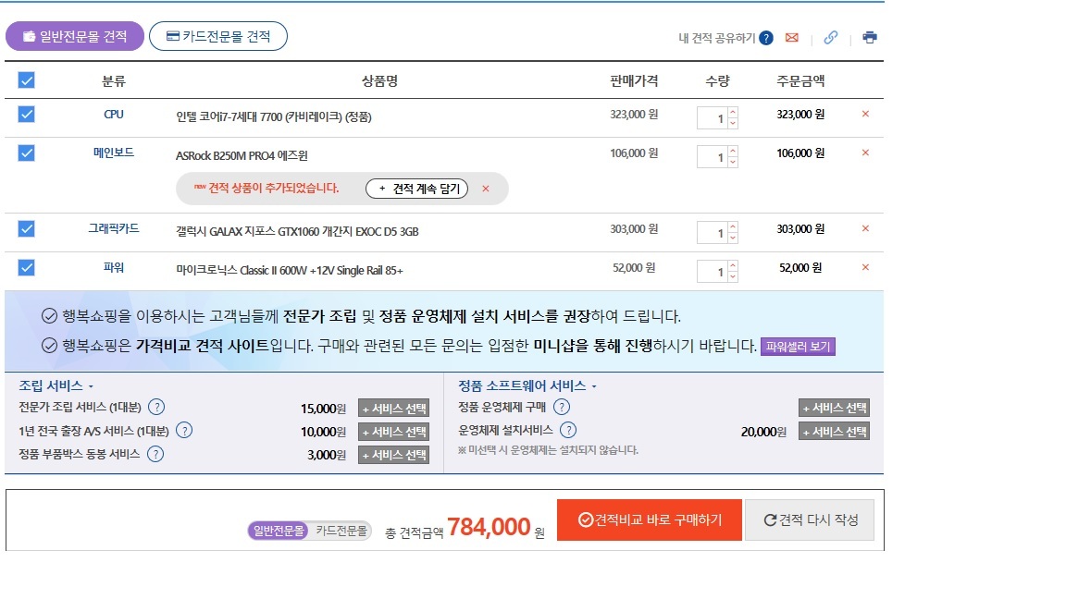1066x599 pixels.
Task: Open product 인텔 코어i7-7세대 7700
Action: pos(274,116)
